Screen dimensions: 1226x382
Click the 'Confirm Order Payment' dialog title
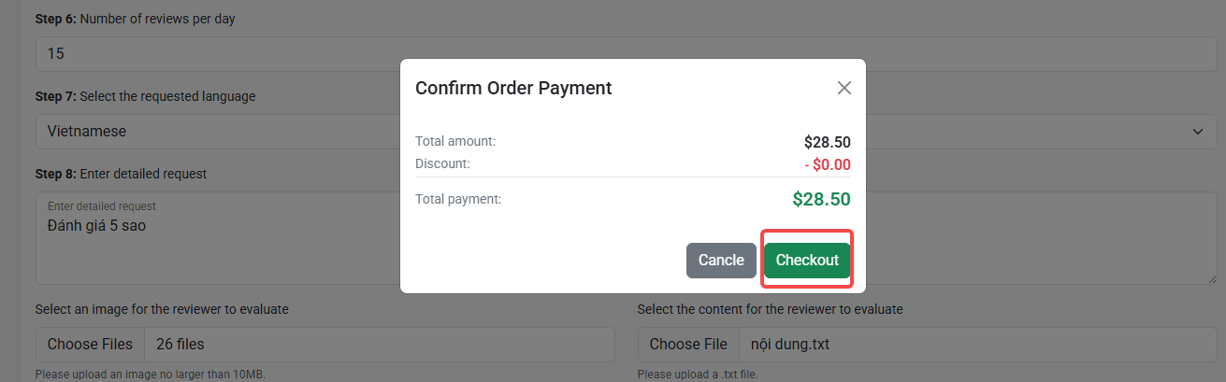click(513, 88)
